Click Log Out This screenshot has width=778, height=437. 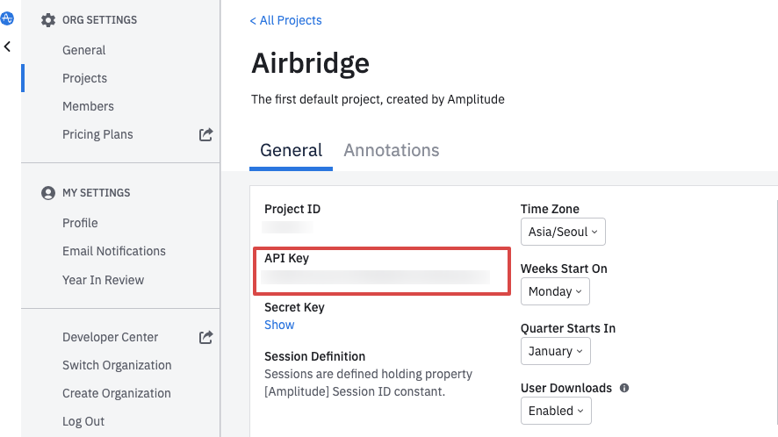tap(83, 421)
